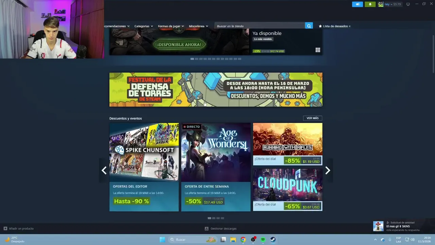Viewport: 435px width, 245px height.
Task: Click the store search magnifier button
Action: (x=309, y=26)
